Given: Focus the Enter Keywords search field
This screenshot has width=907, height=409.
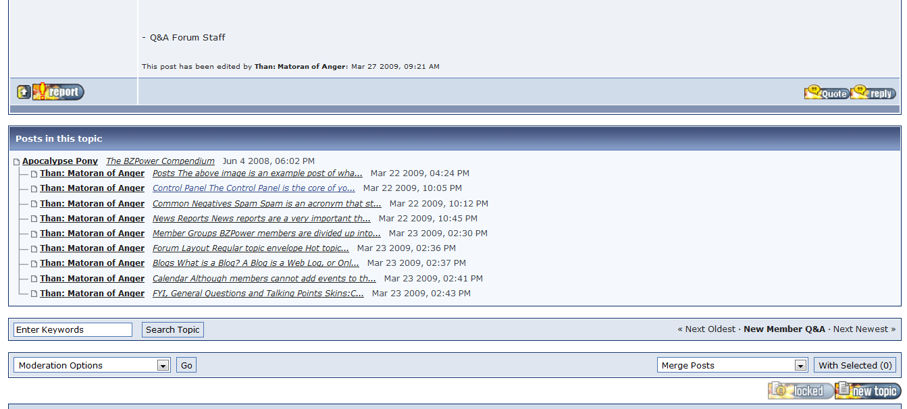Looking at the screenshot, I should tap(73, 329).
